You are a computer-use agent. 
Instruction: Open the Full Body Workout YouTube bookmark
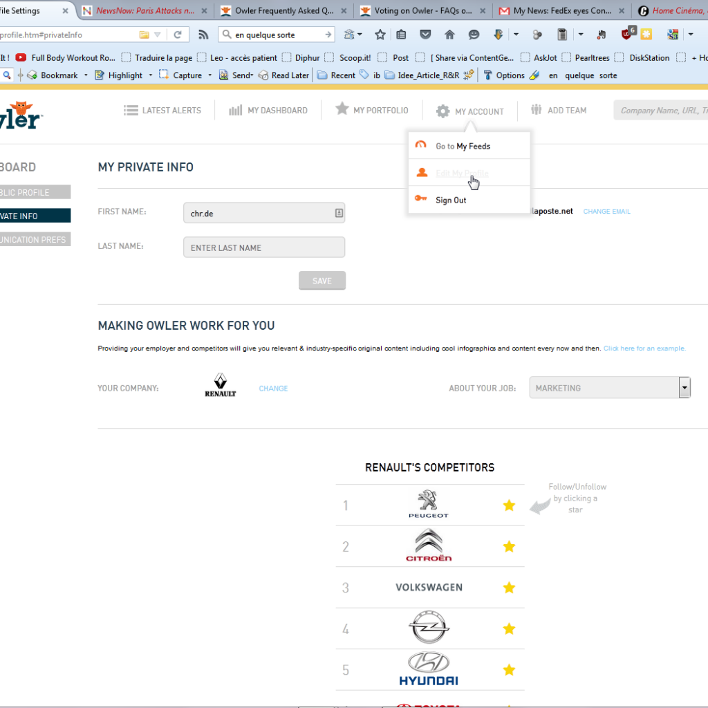pos(66,58)
